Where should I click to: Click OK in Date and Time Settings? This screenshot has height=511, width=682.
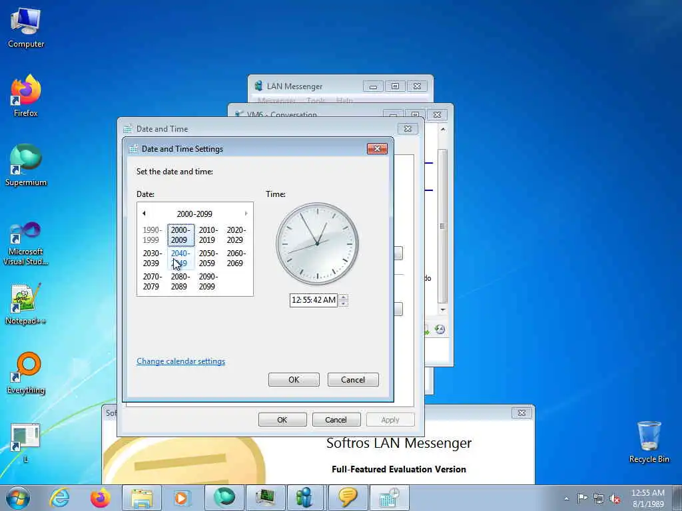click(294, 380)
